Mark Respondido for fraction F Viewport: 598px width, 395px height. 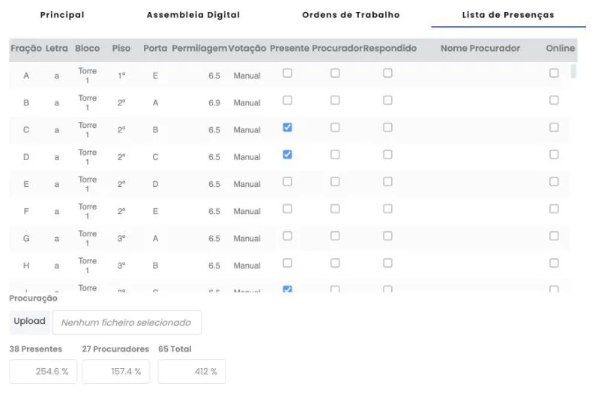(x=388, y=209)
